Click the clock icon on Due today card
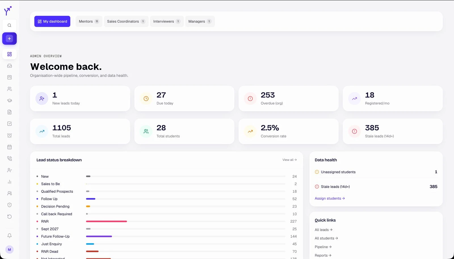The width and height of the screenshot is (454, 259). coord(146,99)
